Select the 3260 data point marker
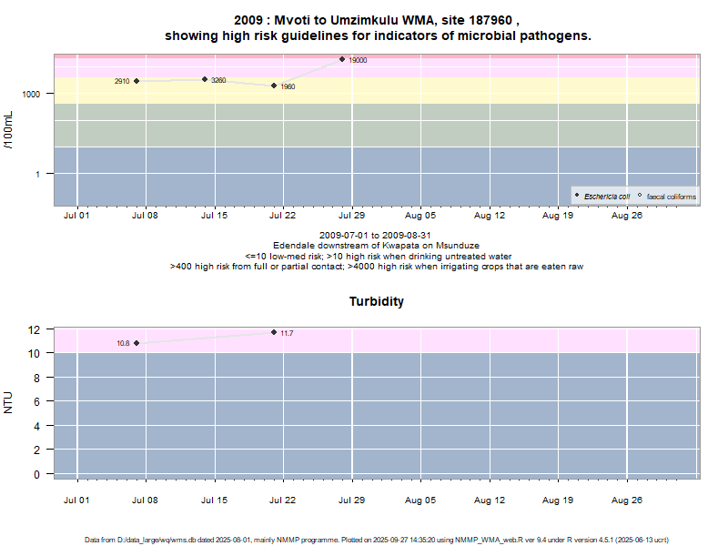The image size is (728, 546). point(205,79)
